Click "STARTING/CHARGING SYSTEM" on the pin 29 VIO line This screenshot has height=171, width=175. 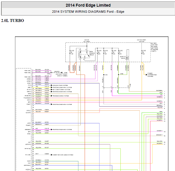pos(62,129)
